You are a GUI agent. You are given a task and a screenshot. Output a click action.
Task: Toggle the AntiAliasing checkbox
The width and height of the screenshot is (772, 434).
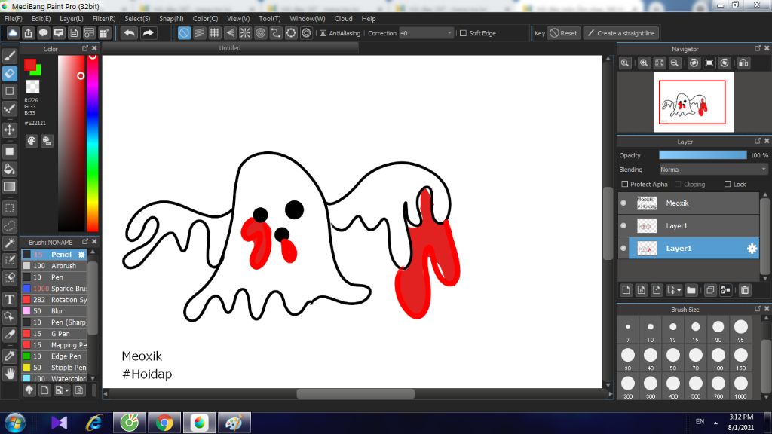tap(323, 33)
